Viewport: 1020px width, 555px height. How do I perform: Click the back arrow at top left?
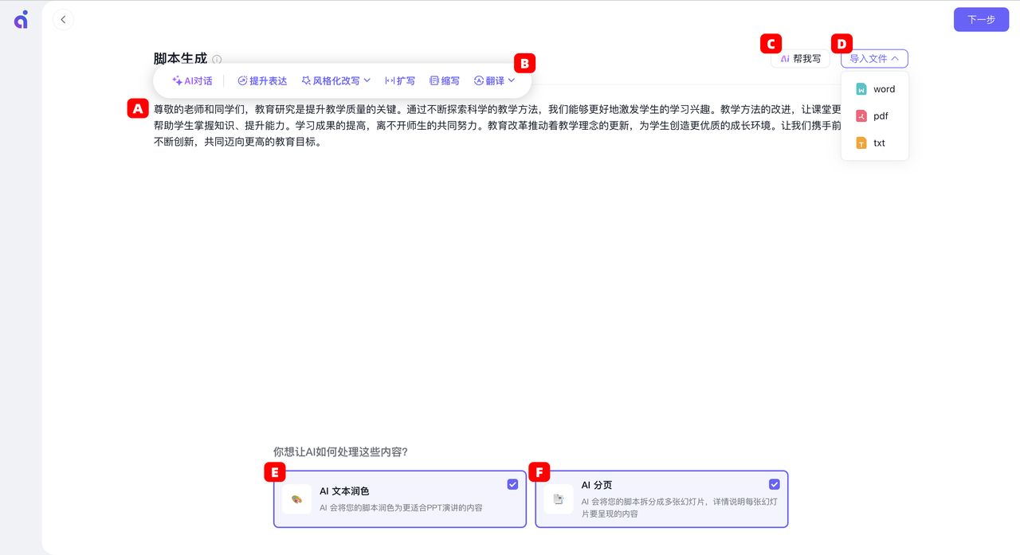pyautogui.click(x=63, y=19)
